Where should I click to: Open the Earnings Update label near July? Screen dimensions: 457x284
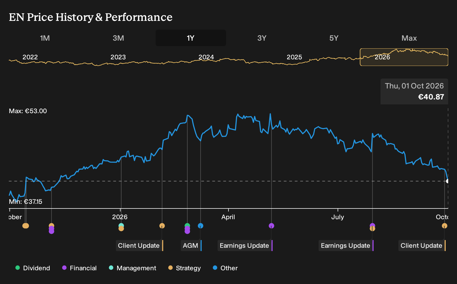[x=346, y=246]
